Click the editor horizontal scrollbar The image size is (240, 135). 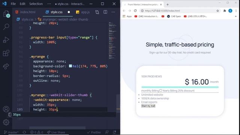coord(57,127)
